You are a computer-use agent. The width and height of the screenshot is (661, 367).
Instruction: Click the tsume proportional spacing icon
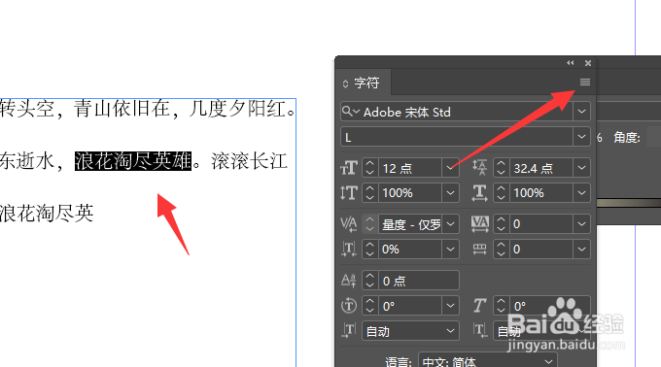(x=349, y=250)
